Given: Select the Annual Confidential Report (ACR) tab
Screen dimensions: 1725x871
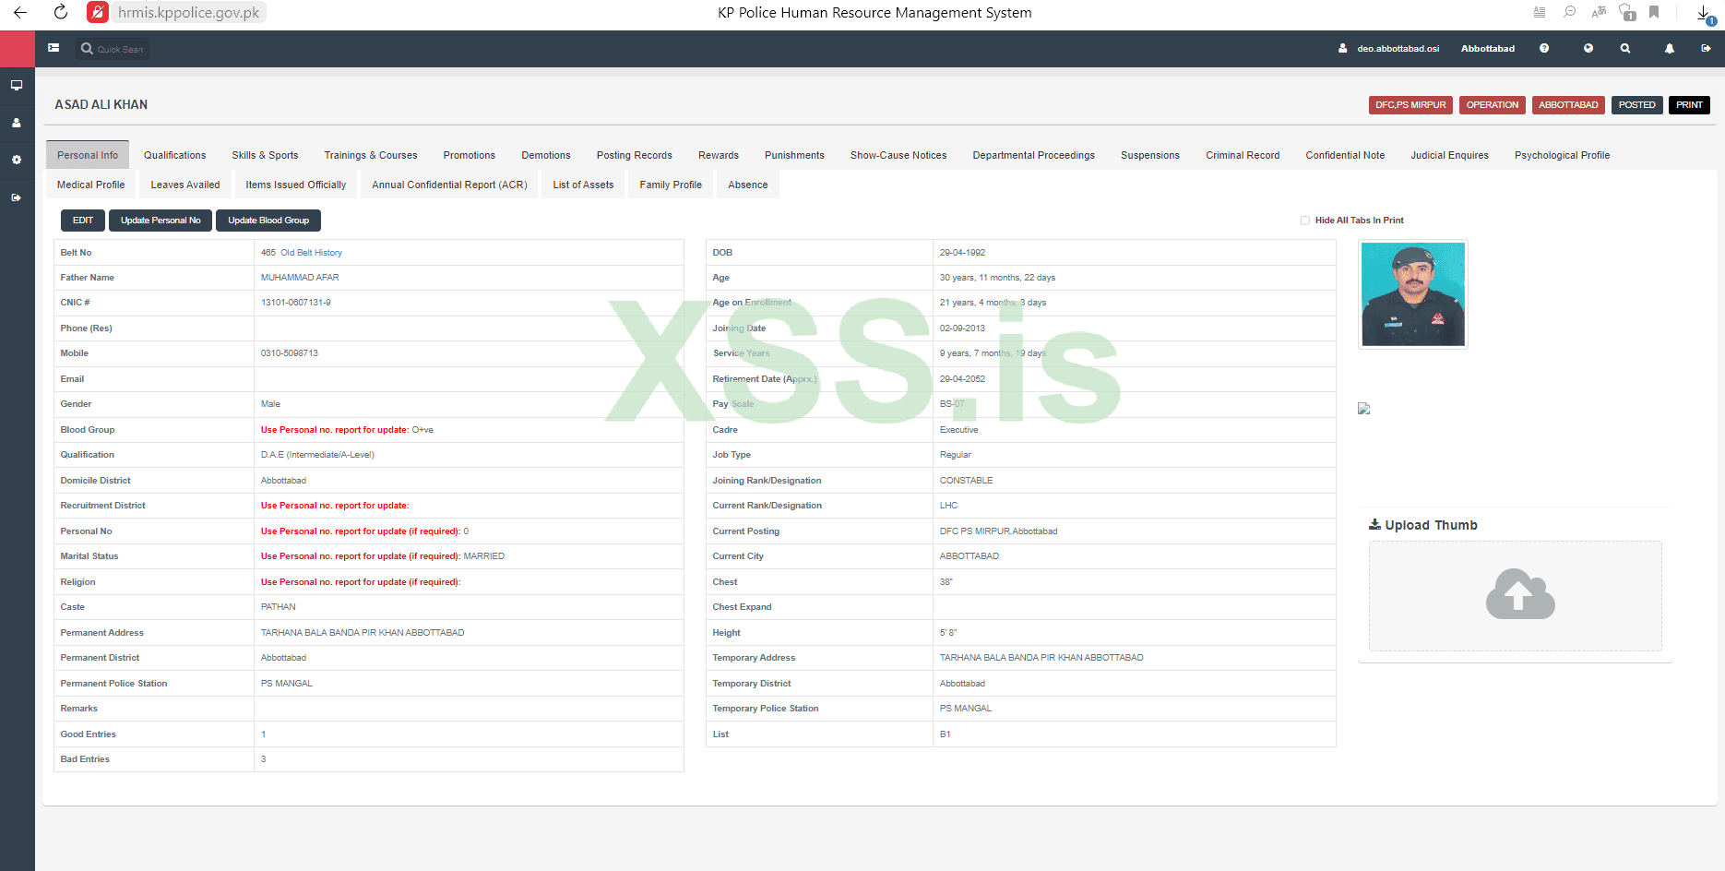Looking at the screenshot, I should pyautogui.click(x=450, y=185).
